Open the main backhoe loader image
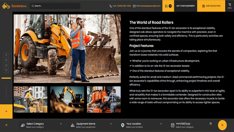This screenshot has width=234, height=132. (x=67, y=49)
